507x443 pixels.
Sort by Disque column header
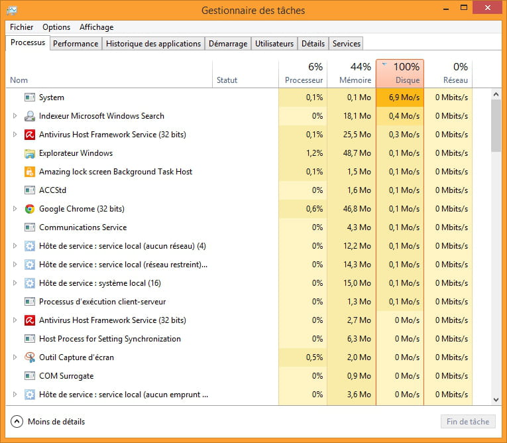pyautogui.click(x=400, y=74)
